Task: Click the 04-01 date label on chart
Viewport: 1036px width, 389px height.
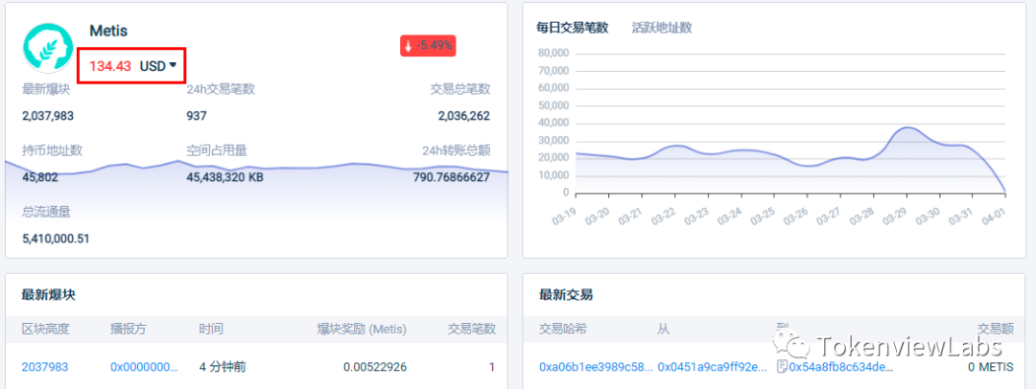Action: (995, 216)
